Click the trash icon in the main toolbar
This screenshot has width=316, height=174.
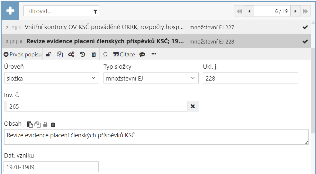pos(94,54)
